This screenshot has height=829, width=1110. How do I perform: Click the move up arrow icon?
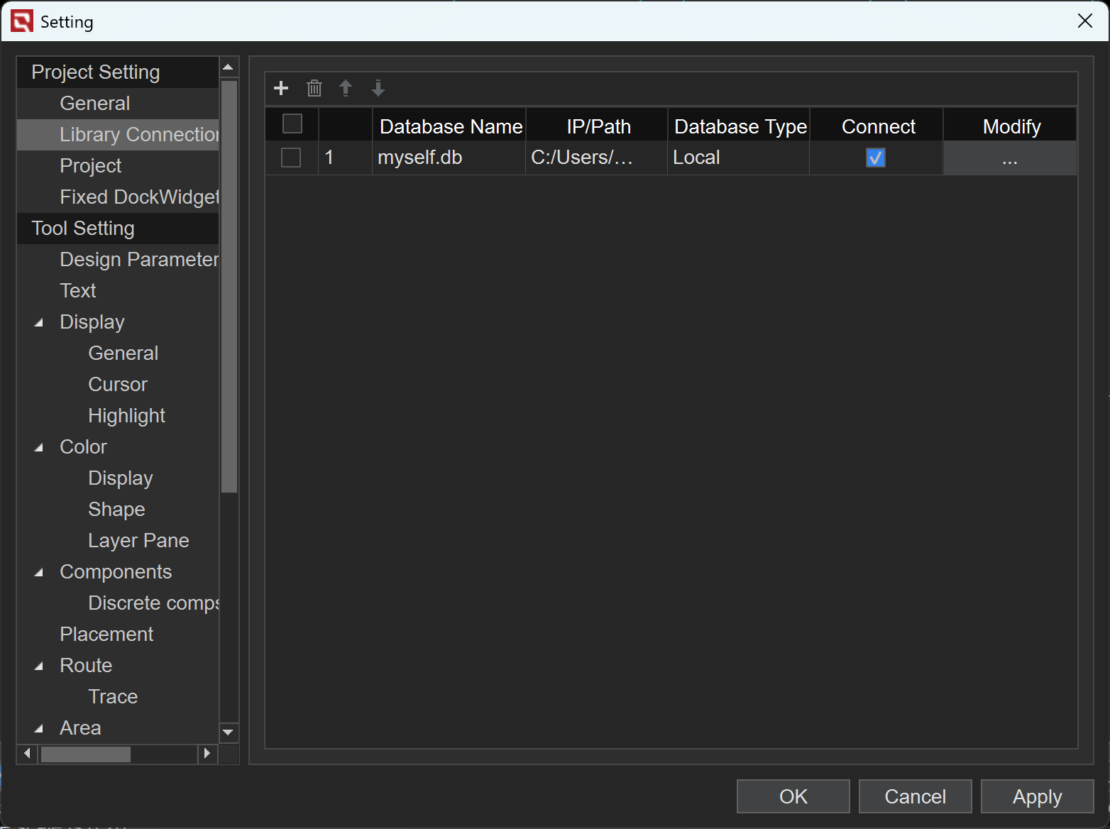coord(346,88)
